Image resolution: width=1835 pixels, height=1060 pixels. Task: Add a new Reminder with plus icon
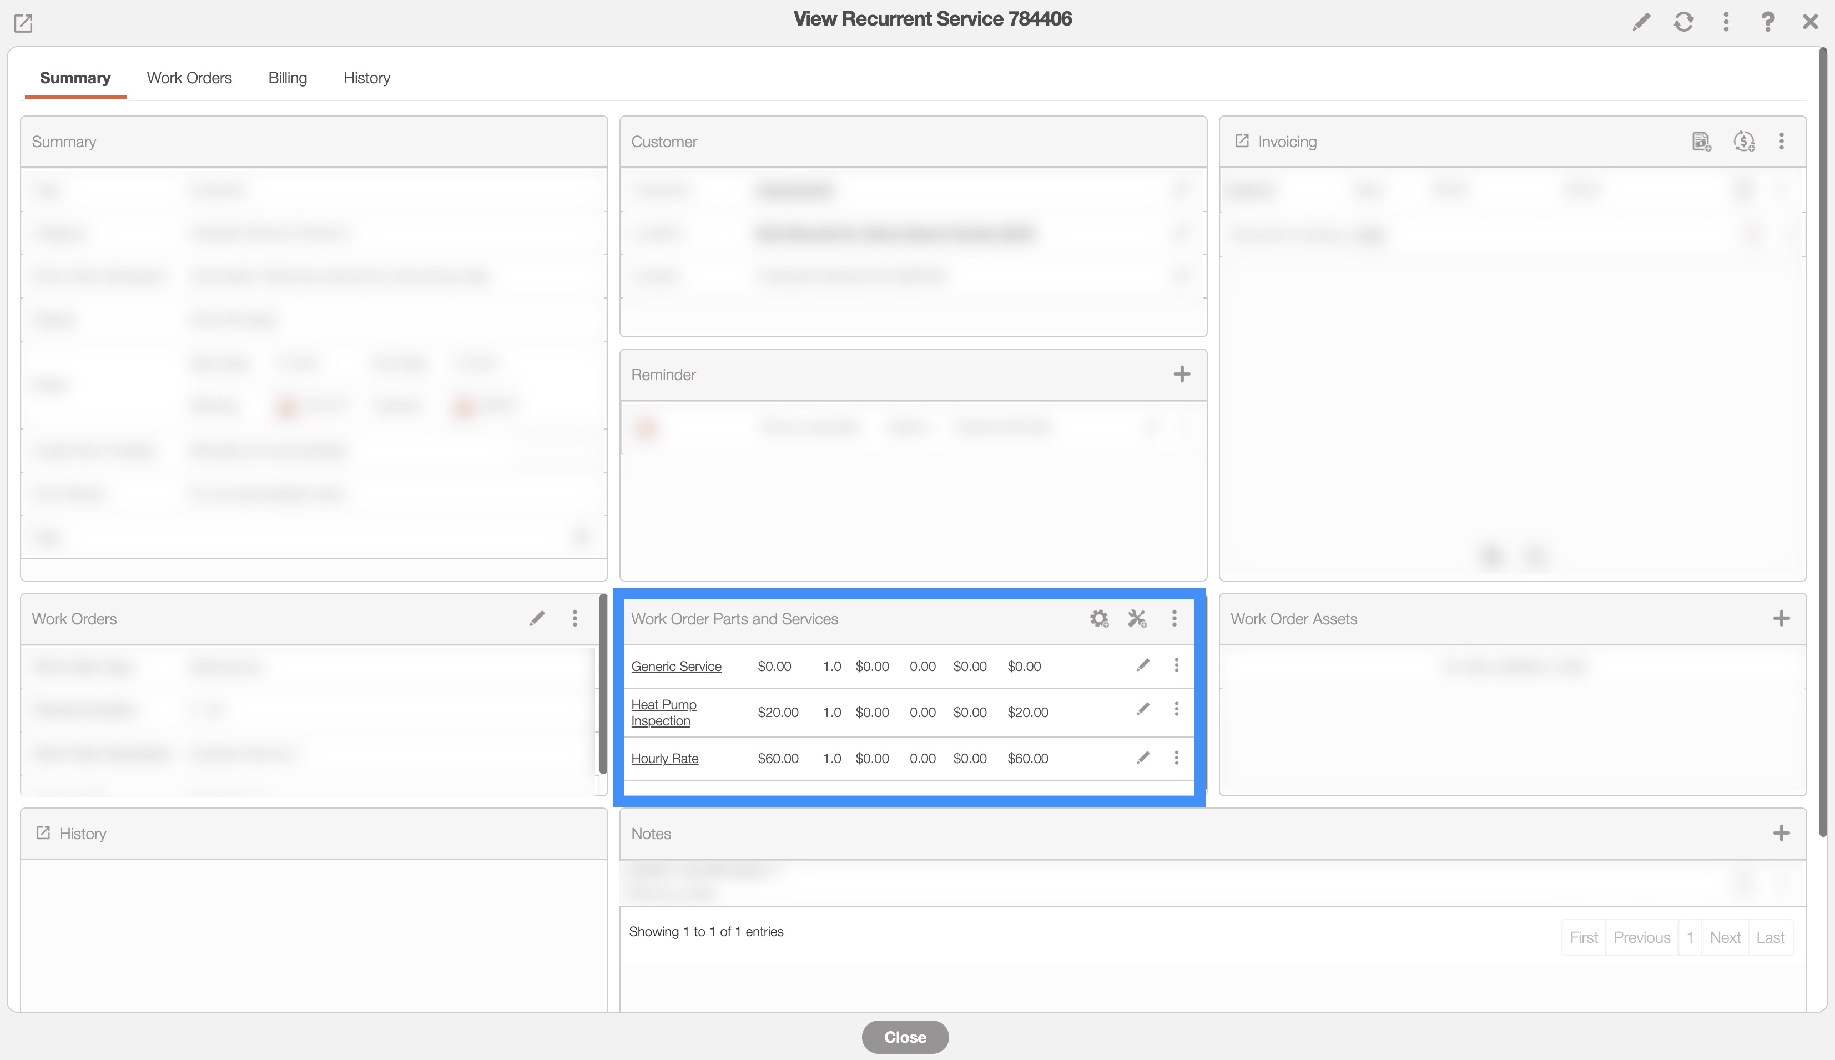1181,374
